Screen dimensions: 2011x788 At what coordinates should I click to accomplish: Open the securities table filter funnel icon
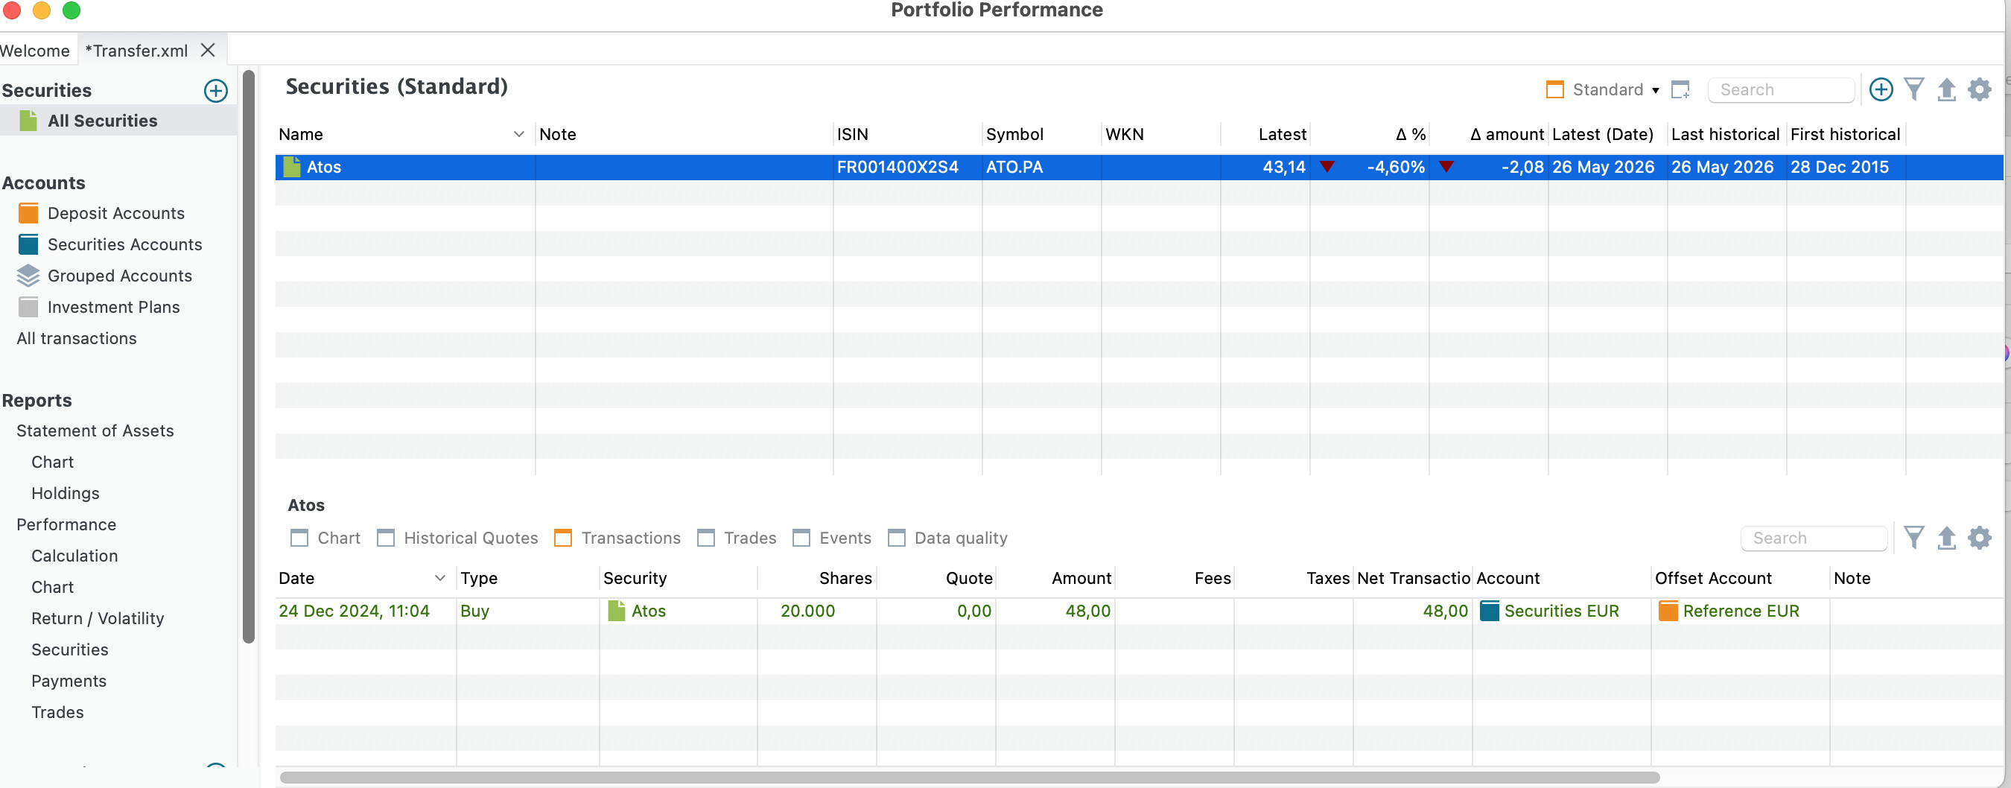(1913, 90)
